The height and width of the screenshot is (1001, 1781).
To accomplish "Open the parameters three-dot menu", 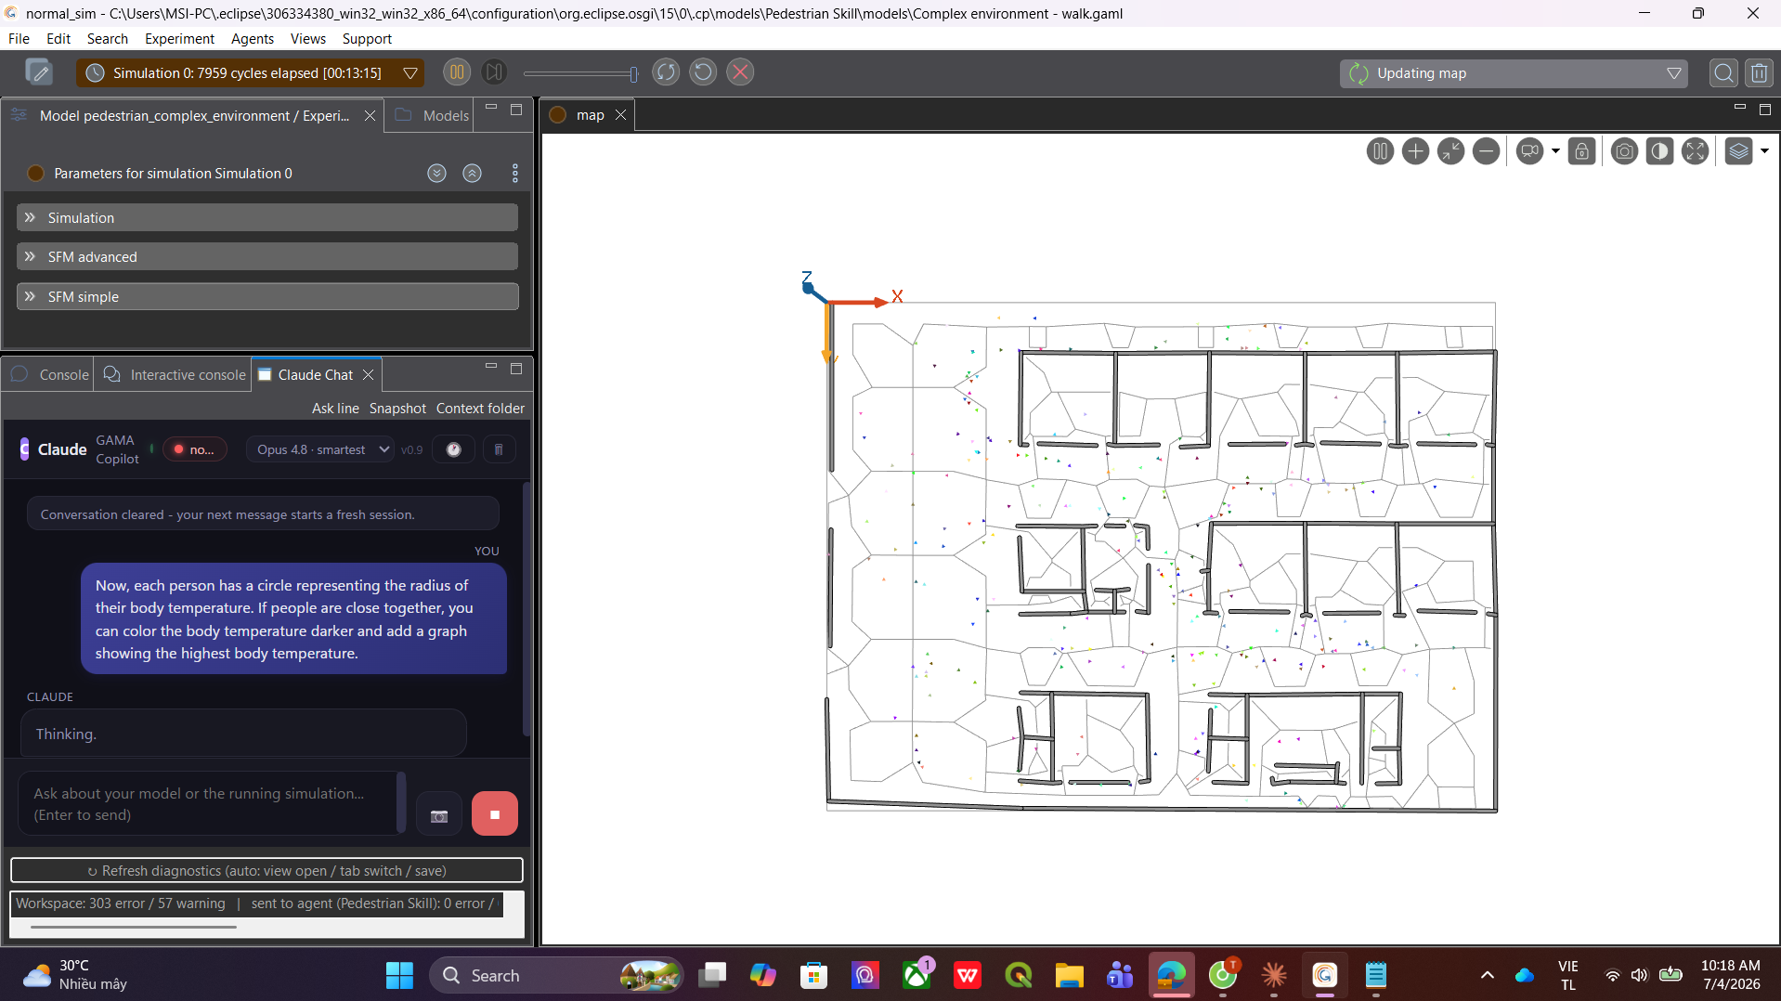I will [514, 174].
